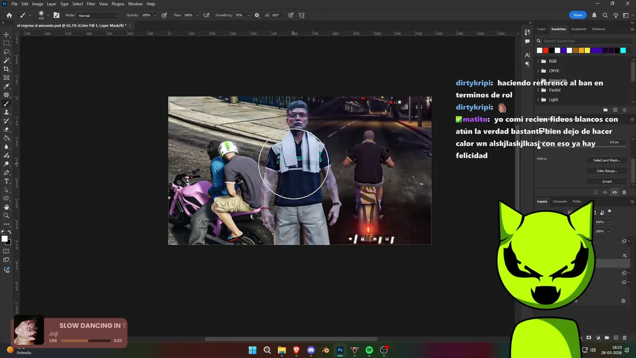Select the Clone Stamp tool
636x358 pixels.
pyautogui.click(x=6, y=112)
